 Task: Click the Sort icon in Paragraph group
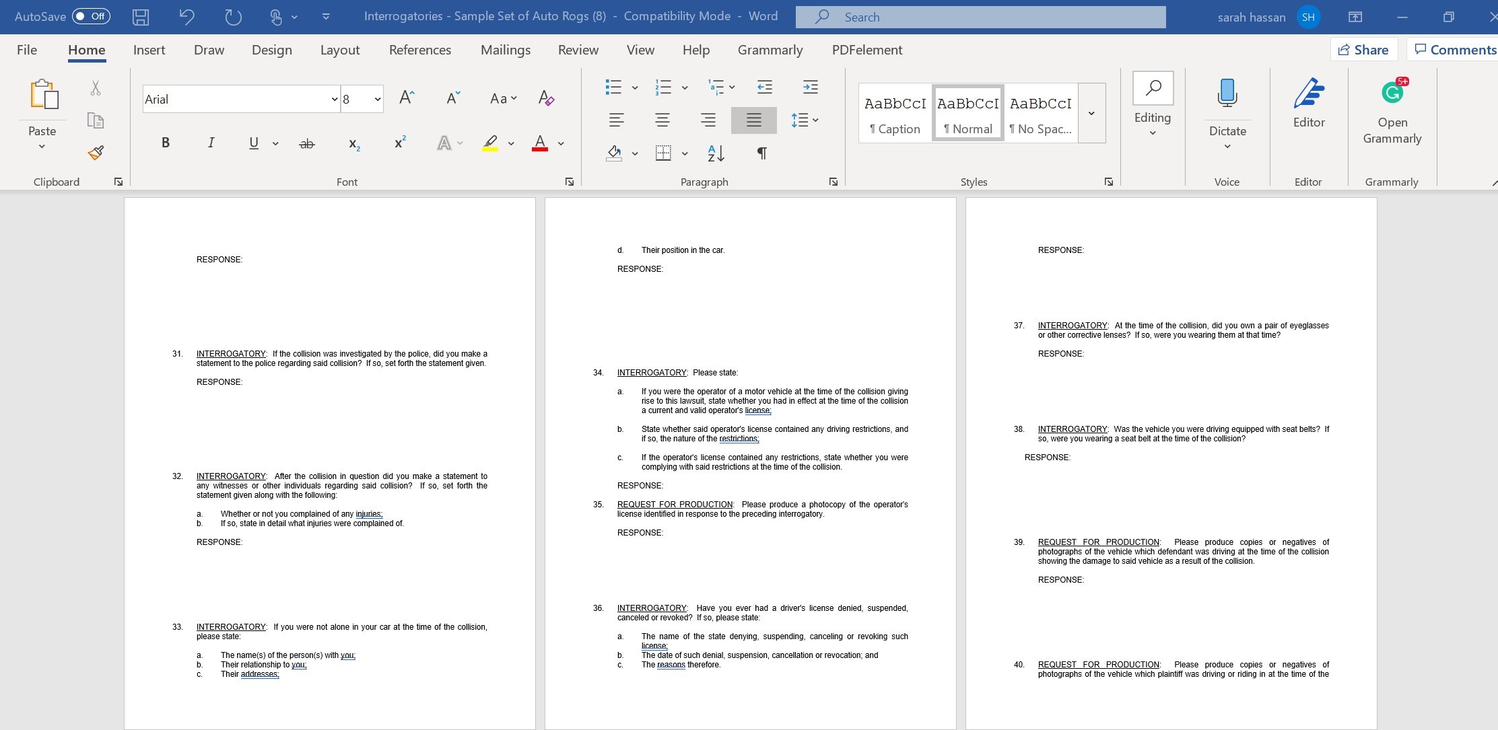tap(715, 153)
